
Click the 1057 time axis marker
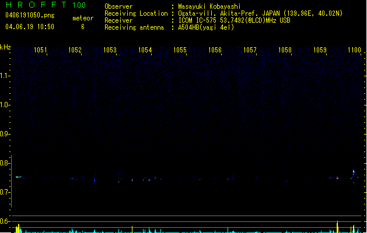[x=250, y=50]
